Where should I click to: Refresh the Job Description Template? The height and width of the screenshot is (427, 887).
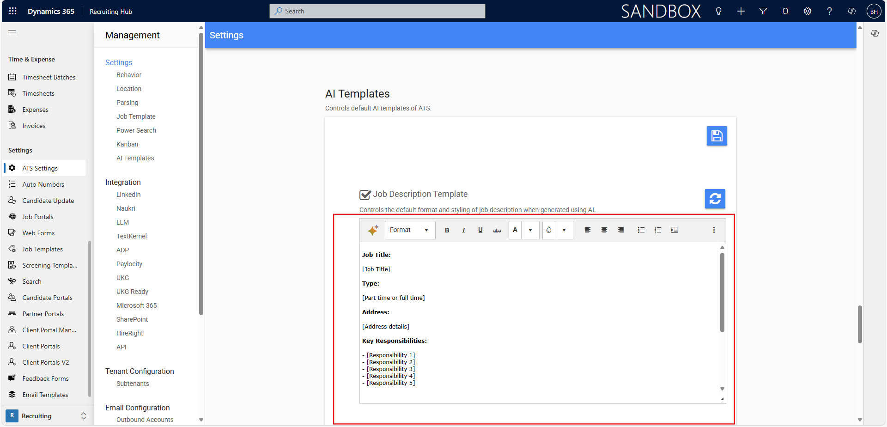point(715,199)
